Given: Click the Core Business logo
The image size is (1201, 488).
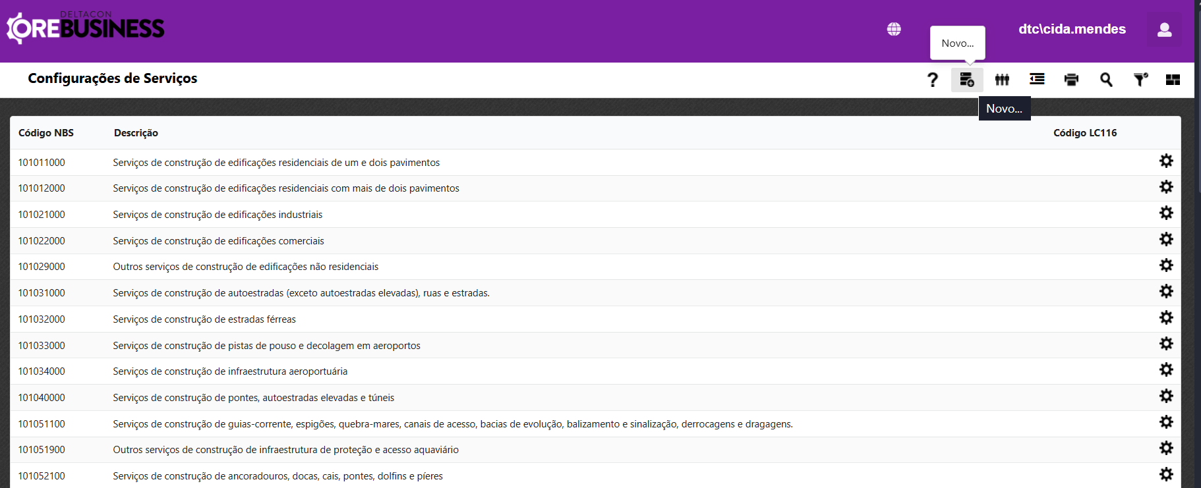Looking at the screenshot, I should (86, 28).
